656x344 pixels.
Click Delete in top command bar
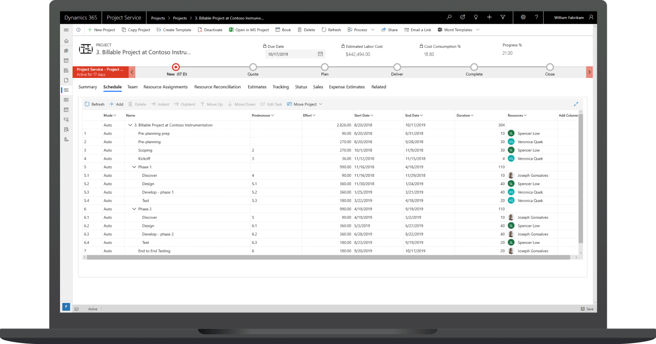(306, 30)
